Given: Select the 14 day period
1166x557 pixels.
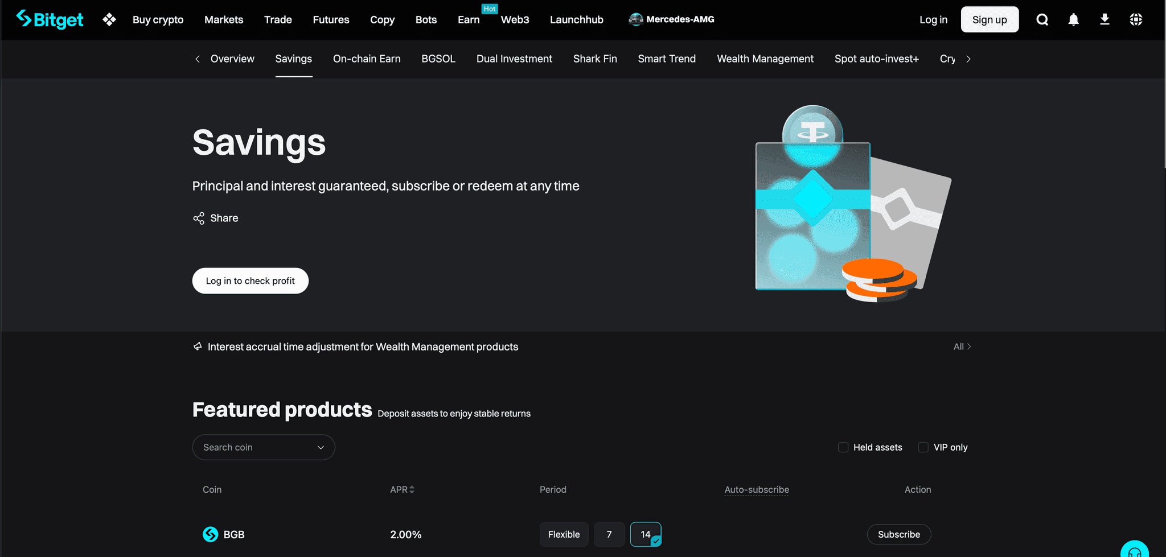Looking at the screenshot, I should (x=646, y=534).
